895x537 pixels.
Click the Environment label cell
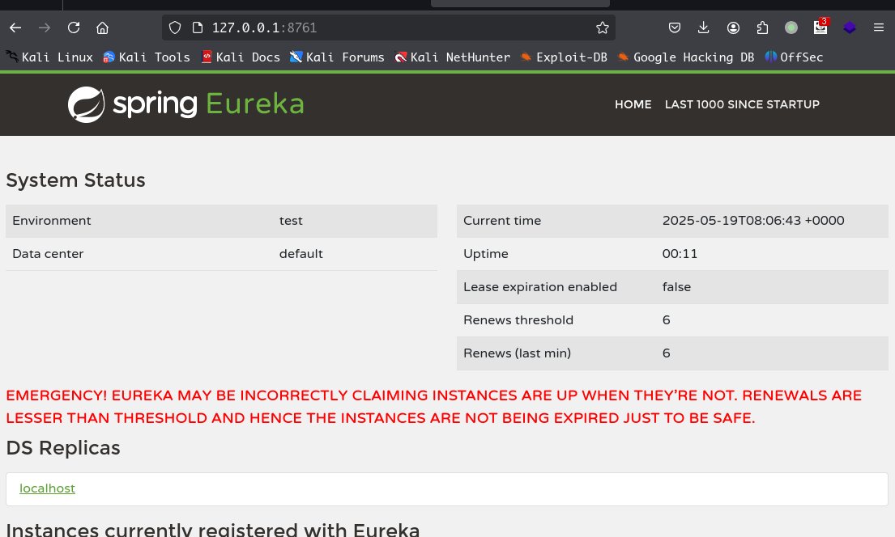52,221
